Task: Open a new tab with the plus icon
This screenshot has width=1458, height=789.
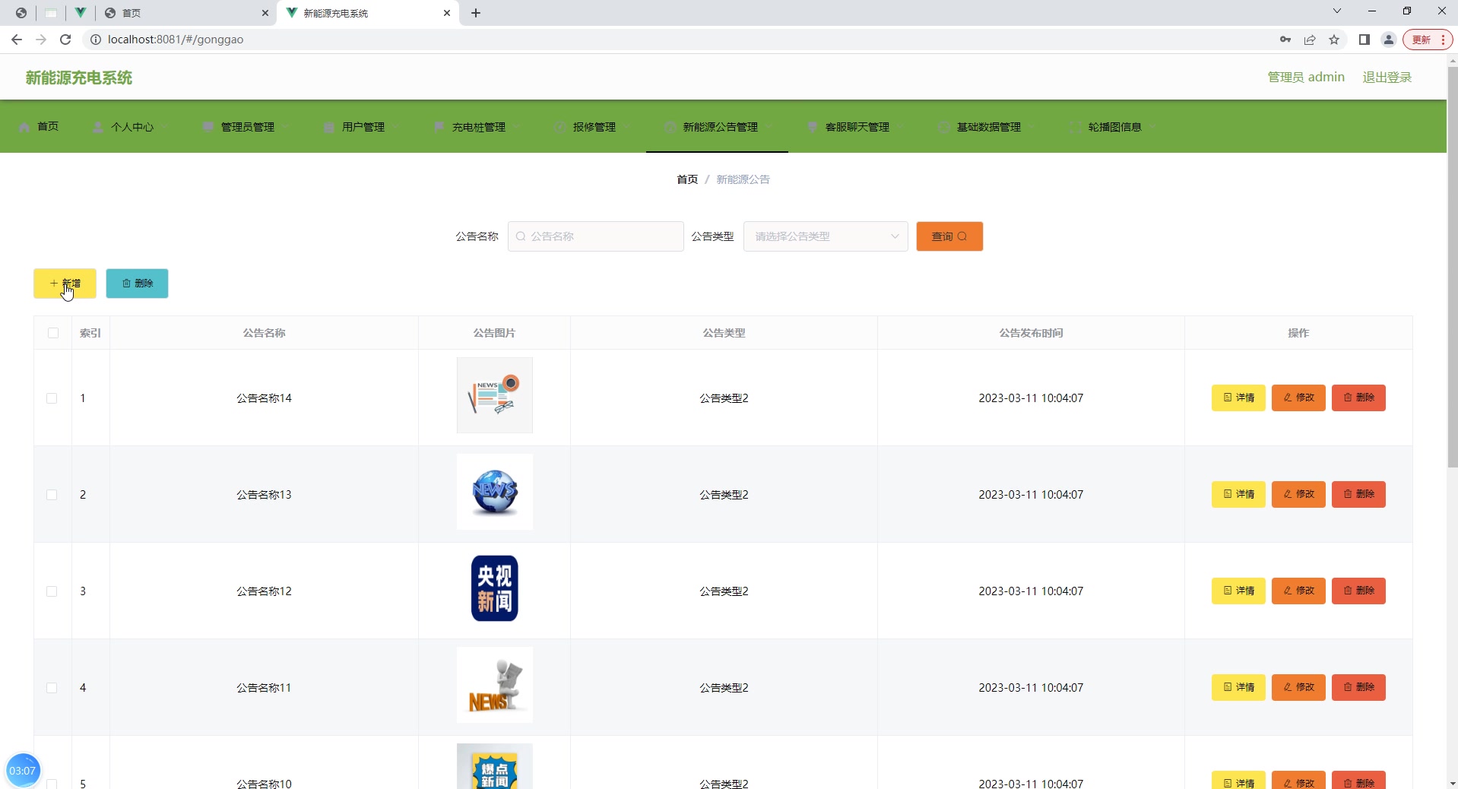Action: click(x=476, y=13)
